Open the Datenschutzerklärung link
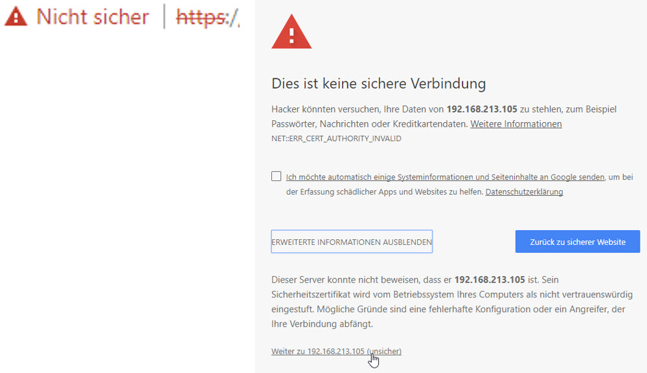The image size is (647, 373). tap(524, 192)
